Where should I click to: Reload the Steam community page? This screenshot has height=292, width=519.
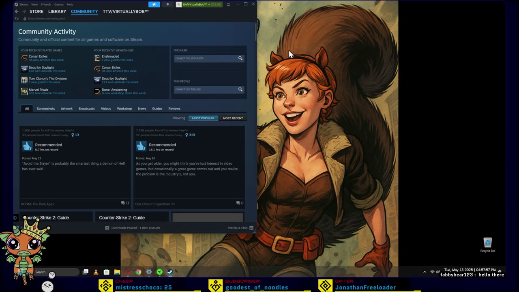17,18
